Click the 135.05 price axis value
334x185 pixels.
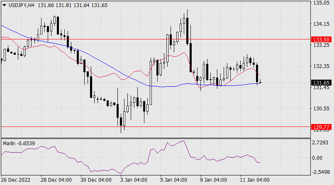tap(321, 3)
